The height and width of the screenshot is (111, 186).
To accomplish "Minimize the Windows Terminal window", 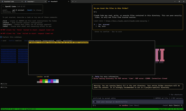I will pyautogui.click(x=175, y=2).
